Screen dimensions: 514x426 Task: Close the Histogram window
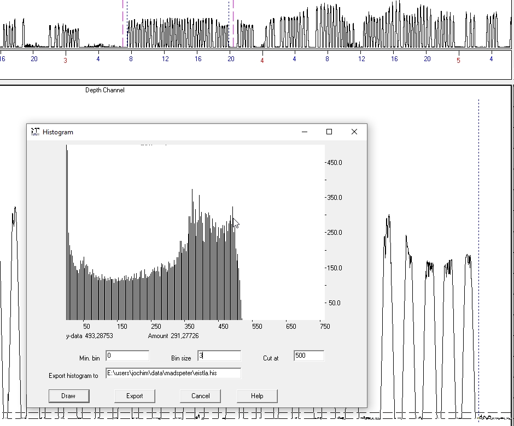354,132
